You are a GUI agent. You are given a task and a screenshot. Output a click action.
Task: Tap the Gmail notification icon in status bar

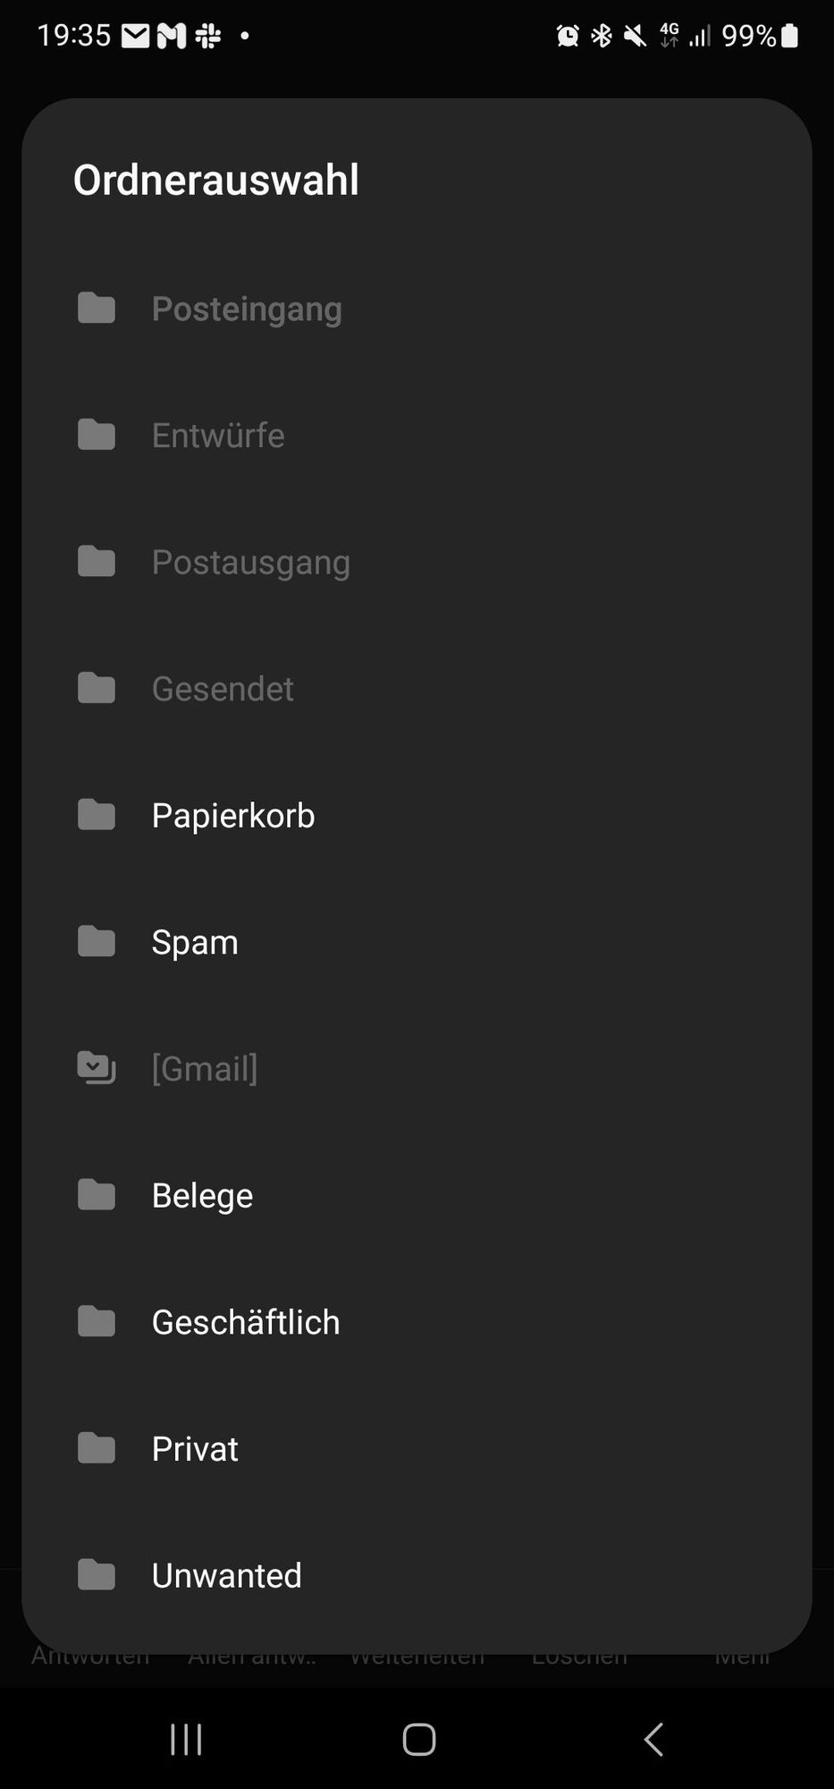tap(172, 36)
